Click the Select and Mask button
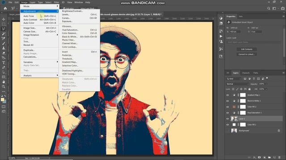Screen dimensions: 286x160 coord(88,8)
